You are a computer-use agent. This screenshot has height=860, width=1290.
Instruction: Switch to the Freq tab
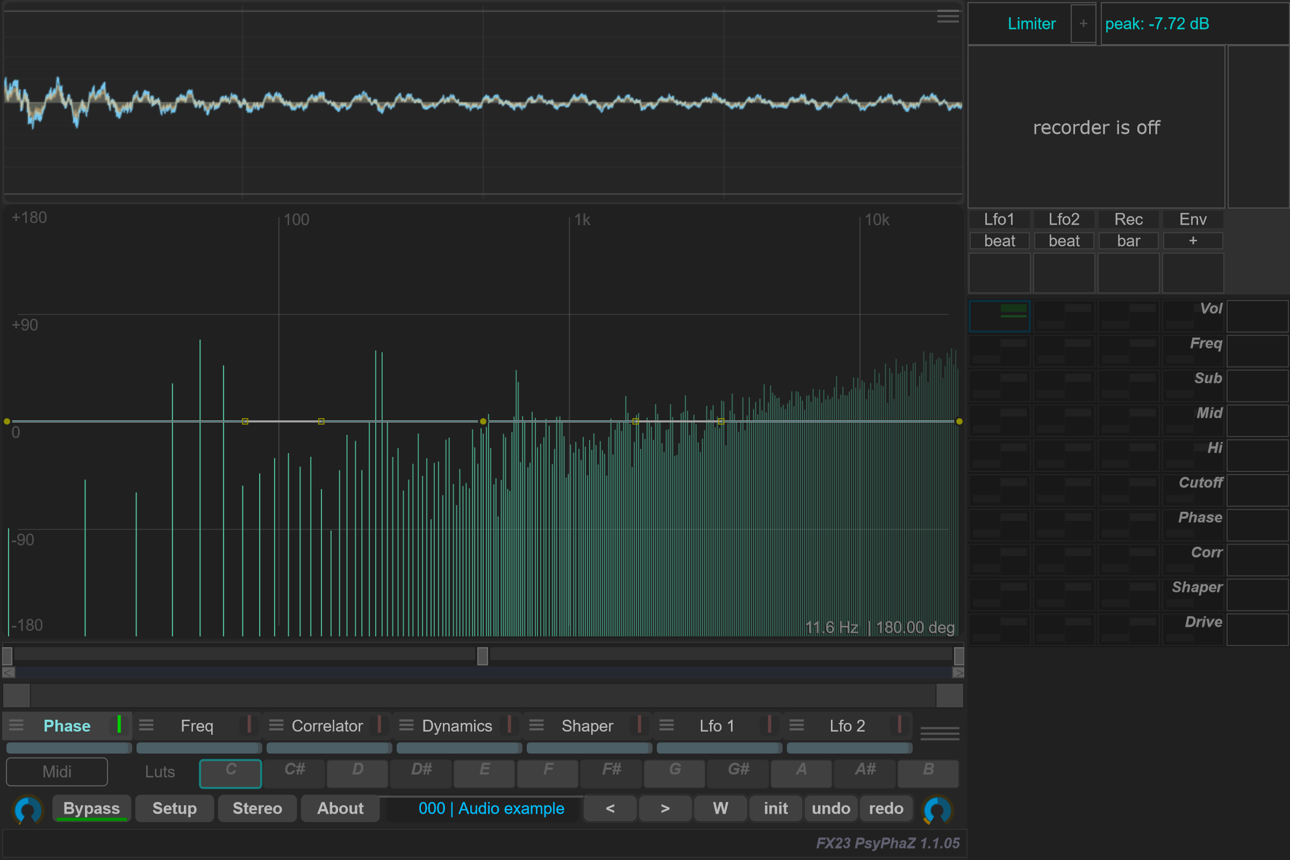(197, 726)
